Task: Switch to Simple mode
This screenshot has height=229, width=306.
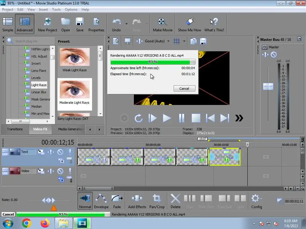Action: click(x=8, y=24)
